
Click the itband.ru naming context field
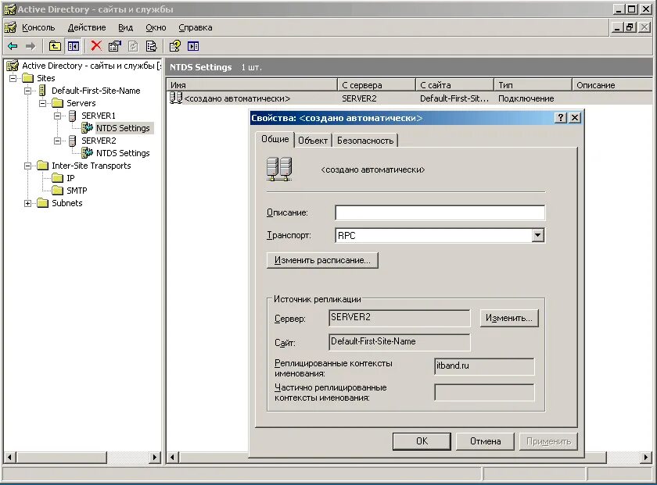pyautogui.click(x=484, y=366)
